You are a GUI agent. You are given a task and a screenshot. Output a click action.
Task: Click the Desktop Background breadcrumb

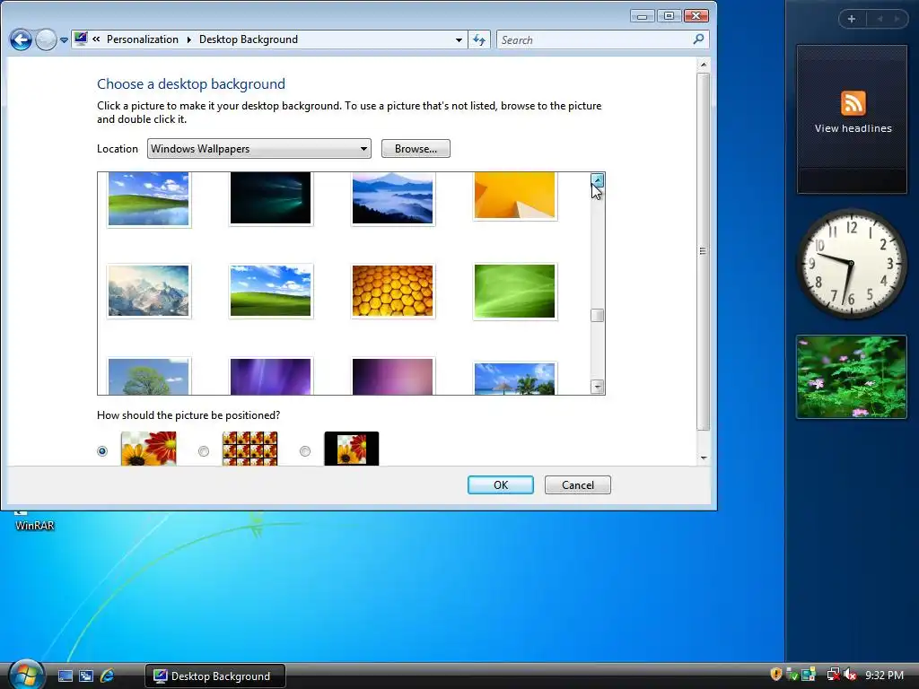click(x=249, y=39)
